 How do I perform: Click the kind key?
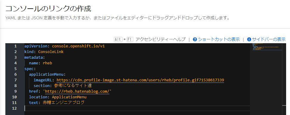pos(29,52)
